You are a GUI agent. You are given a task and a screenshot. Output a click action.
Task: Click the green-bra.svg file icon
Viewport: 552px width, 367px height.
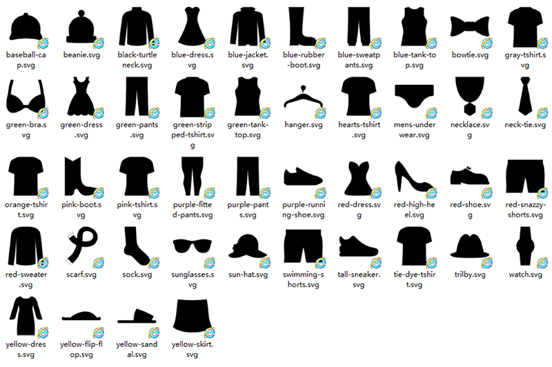click(x=25, y=98)
